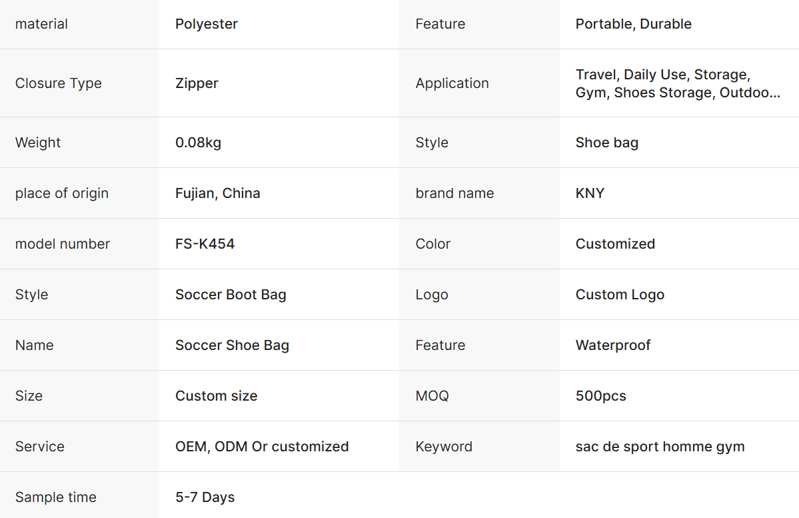The height and width of the screenshot is (518, 799).
Task: Select model number FS-K454
Action: click(205, 244)
